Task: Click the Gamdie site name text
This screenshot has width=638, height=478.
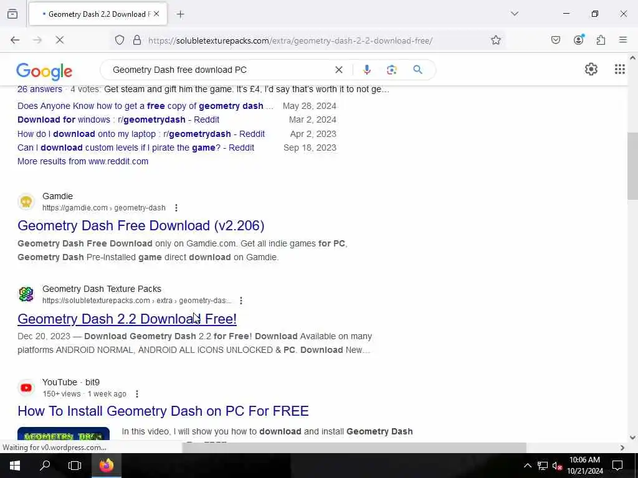Action: [57, 196]
